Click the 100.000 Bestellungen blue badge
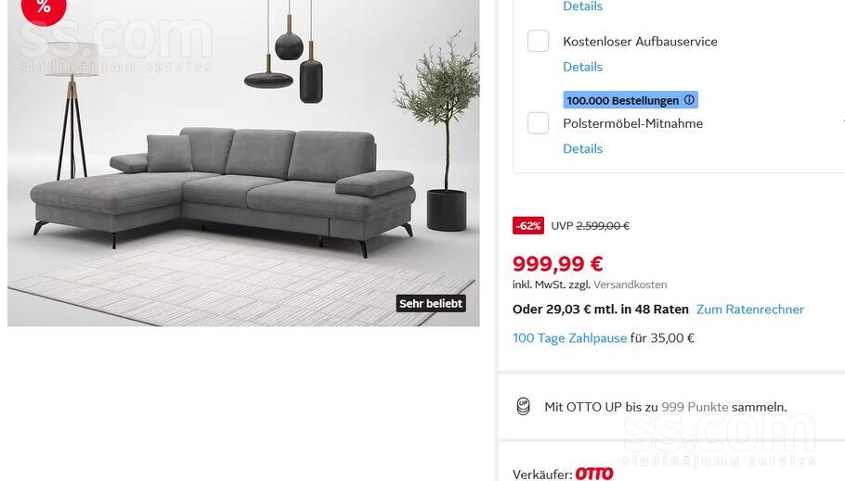Viewport: 845px width, 481px height. [630, 100]
